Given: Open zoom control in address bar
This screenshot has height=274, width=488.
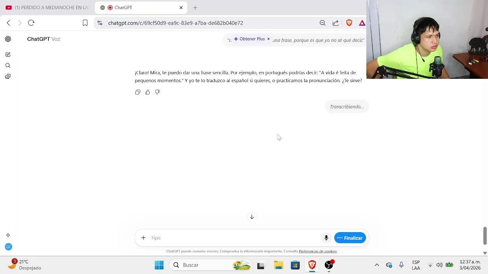Looking at the screenshot, I should point(323,23).
